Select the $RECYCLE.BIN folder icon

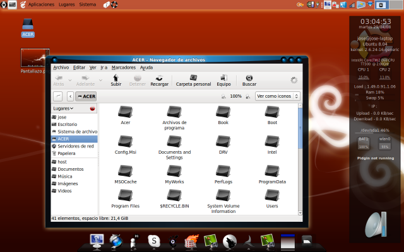point(174,195)
